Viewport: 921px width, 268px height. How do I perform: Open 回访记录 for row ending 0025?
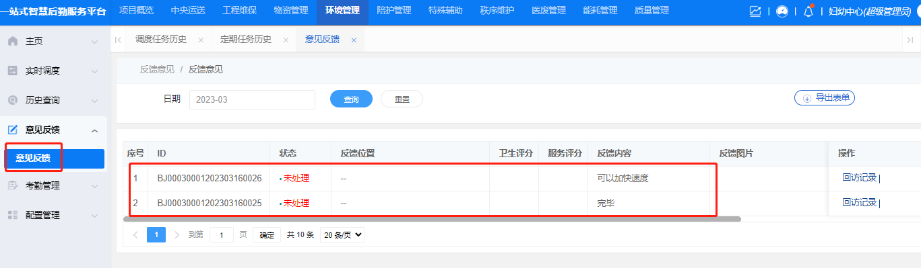859,202
